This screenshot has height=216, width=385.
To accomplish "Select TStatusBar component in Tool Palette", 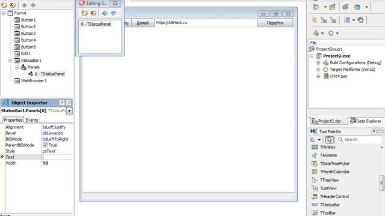I will (330, 205).
